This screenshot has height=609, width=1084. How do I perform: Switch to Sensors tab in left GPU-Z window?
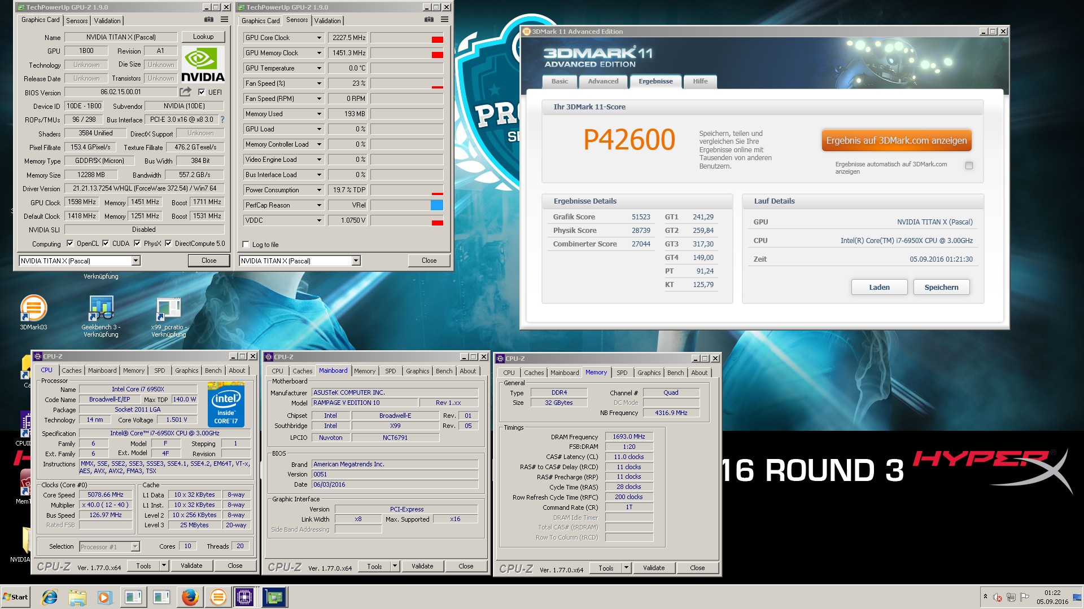click(x=77, y=21)
